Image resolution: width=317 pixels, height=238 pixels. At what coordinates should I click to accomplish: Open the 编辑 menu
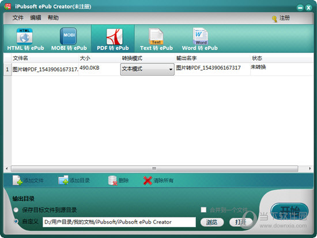tap(36, 18)
